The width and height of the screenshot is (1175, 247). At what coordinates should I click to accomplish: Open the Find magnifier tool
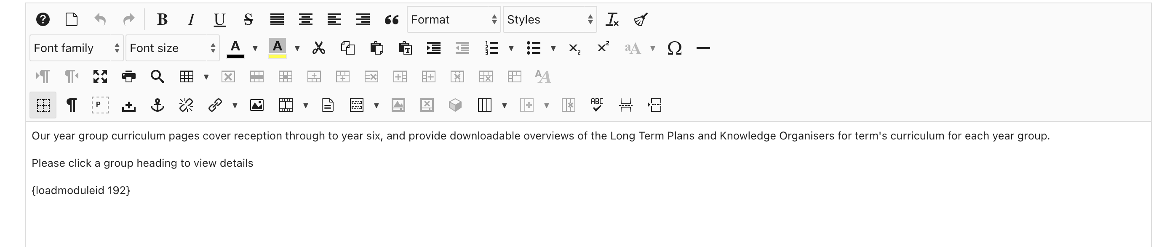click(x=158, y=77)
